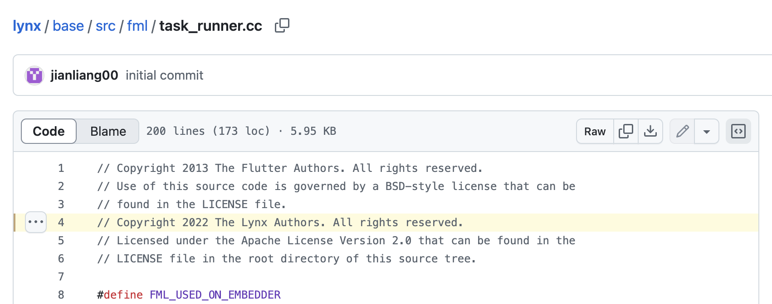Navigate to the fml folder
This screenshot has width=772, height=304.
pos(137,26)
